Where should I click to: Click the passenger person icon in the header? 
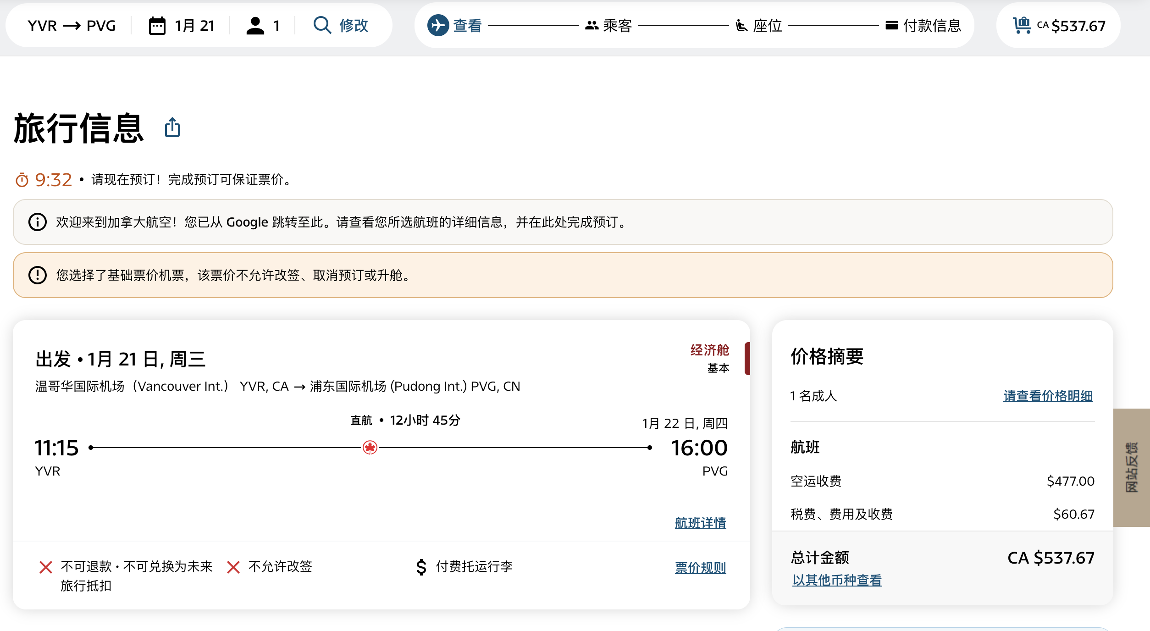tap(255, 26)
